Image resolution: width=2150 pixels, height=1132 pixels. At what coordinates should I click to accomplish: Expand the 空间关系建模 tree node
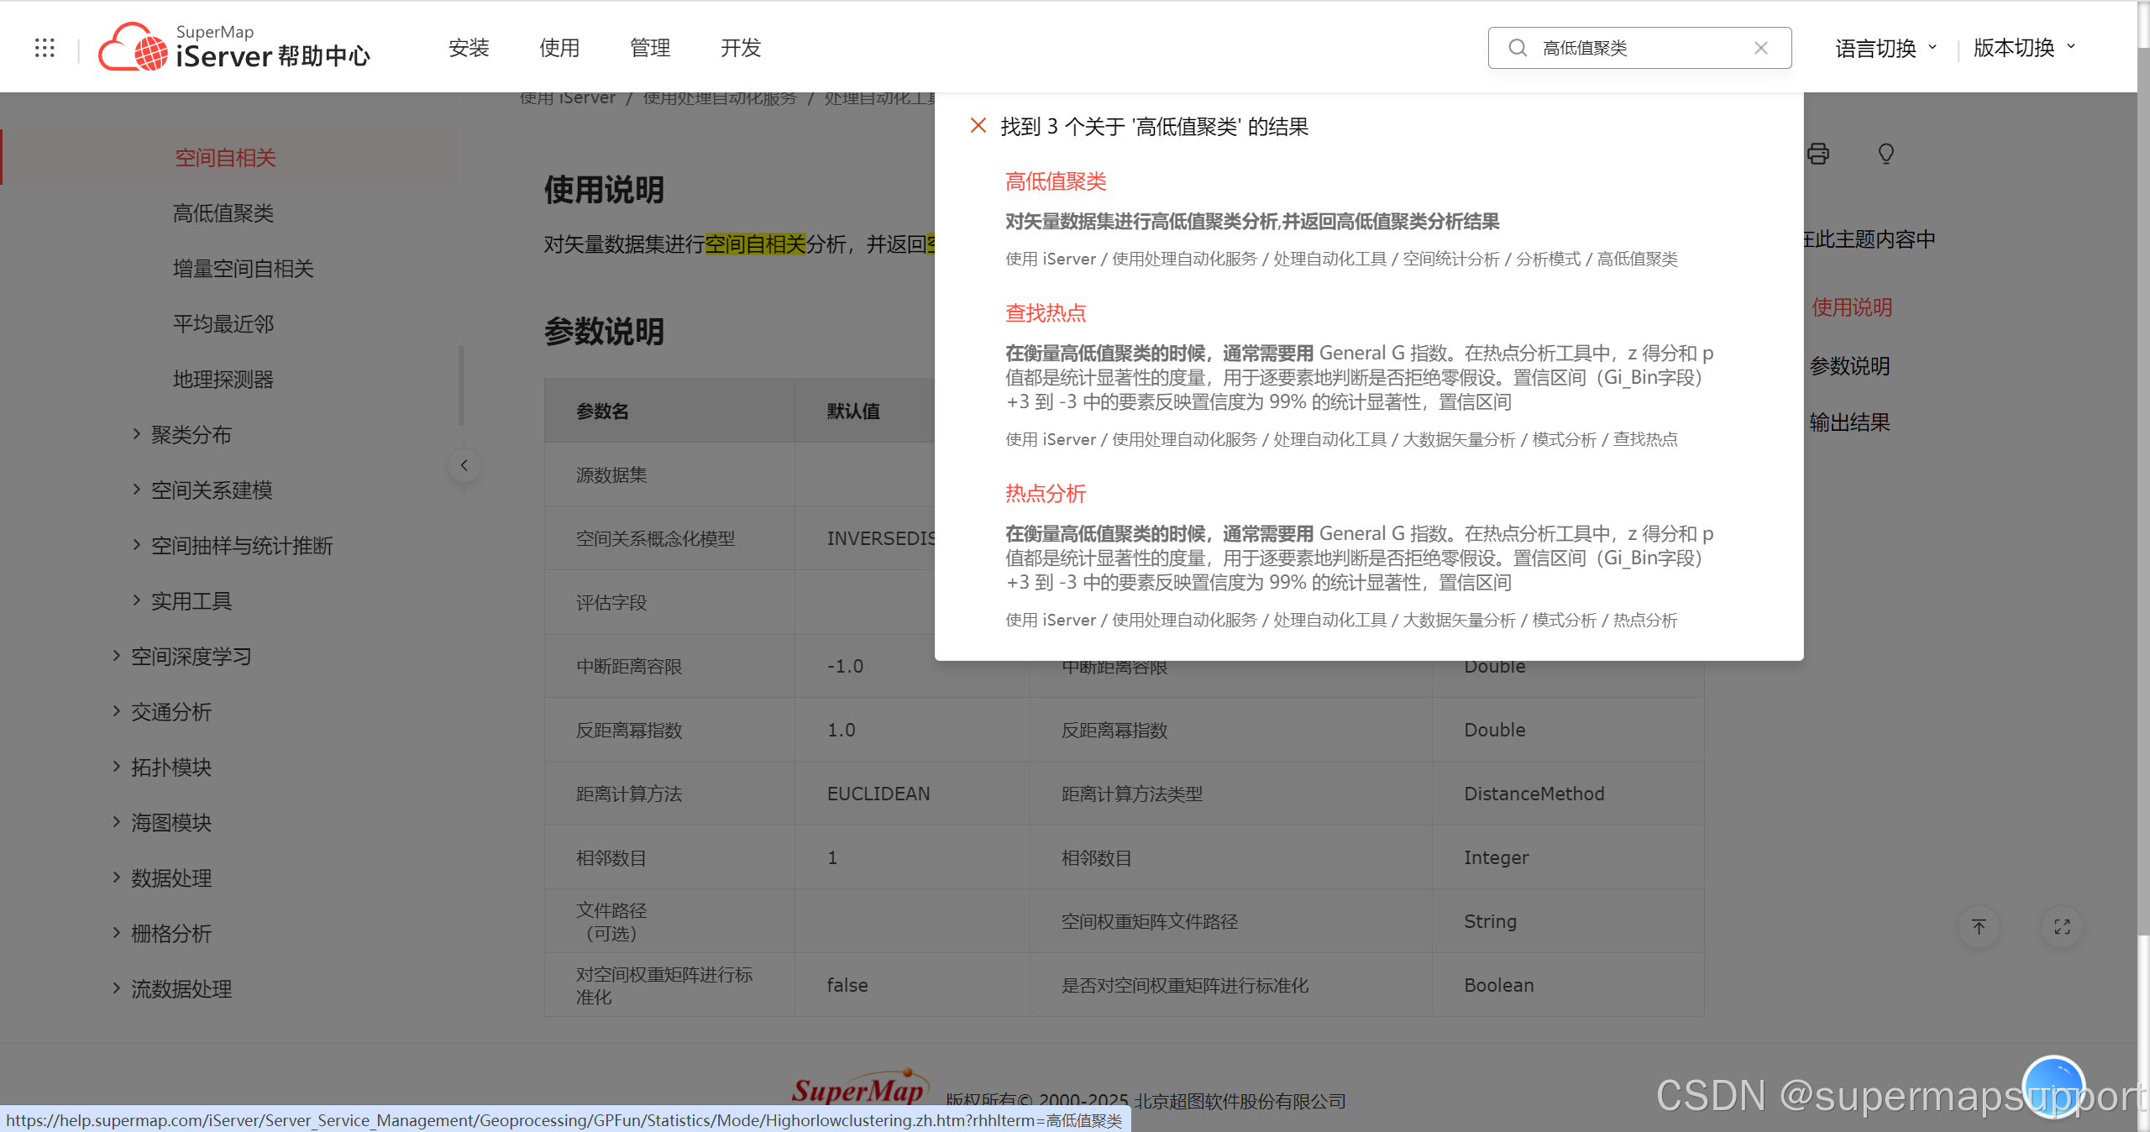(x=136, y=490)
